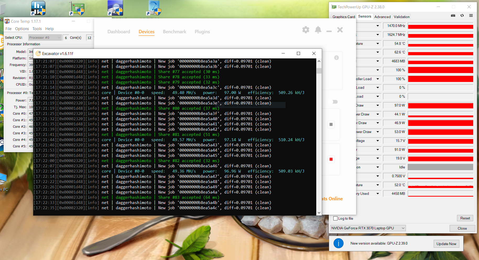The image size is (479, 260).
Task: Toggle the Log to file checkbox
Action: (x=335, y=218)
